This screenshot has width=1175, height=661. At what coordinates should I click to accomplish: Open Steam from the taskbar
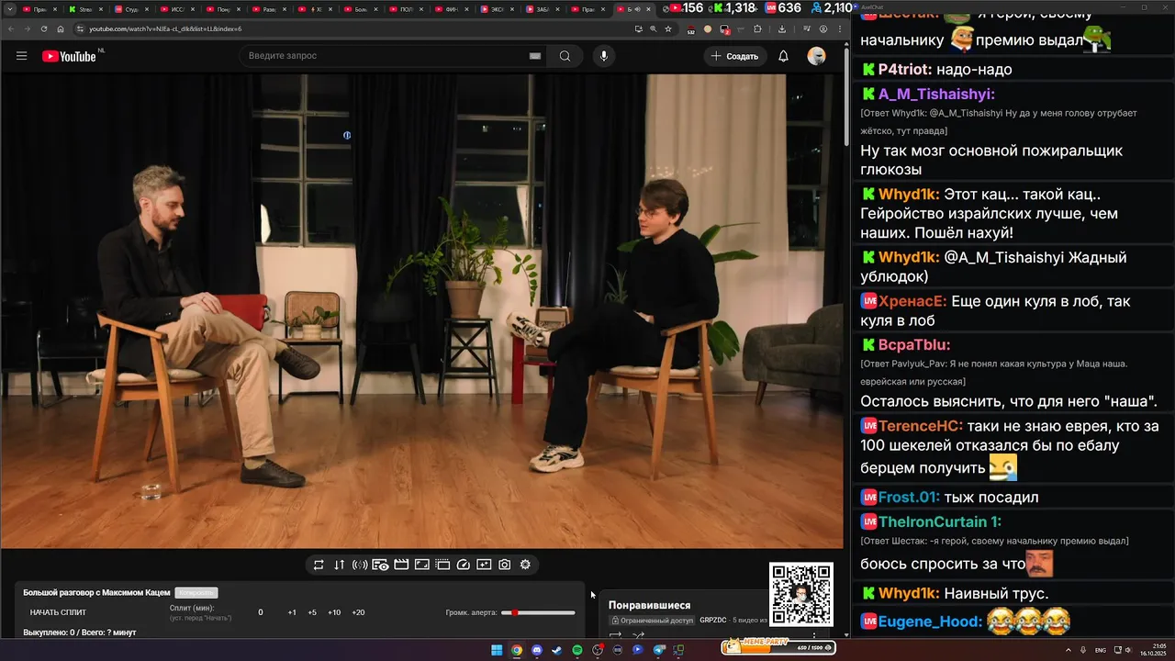point(557,650)
